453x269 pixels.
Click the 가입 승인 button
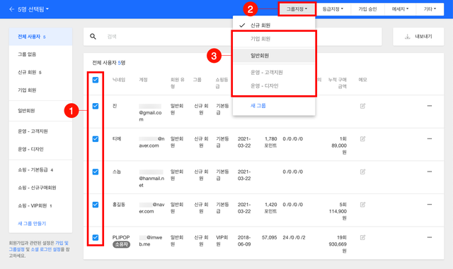[x=367, y=9]
